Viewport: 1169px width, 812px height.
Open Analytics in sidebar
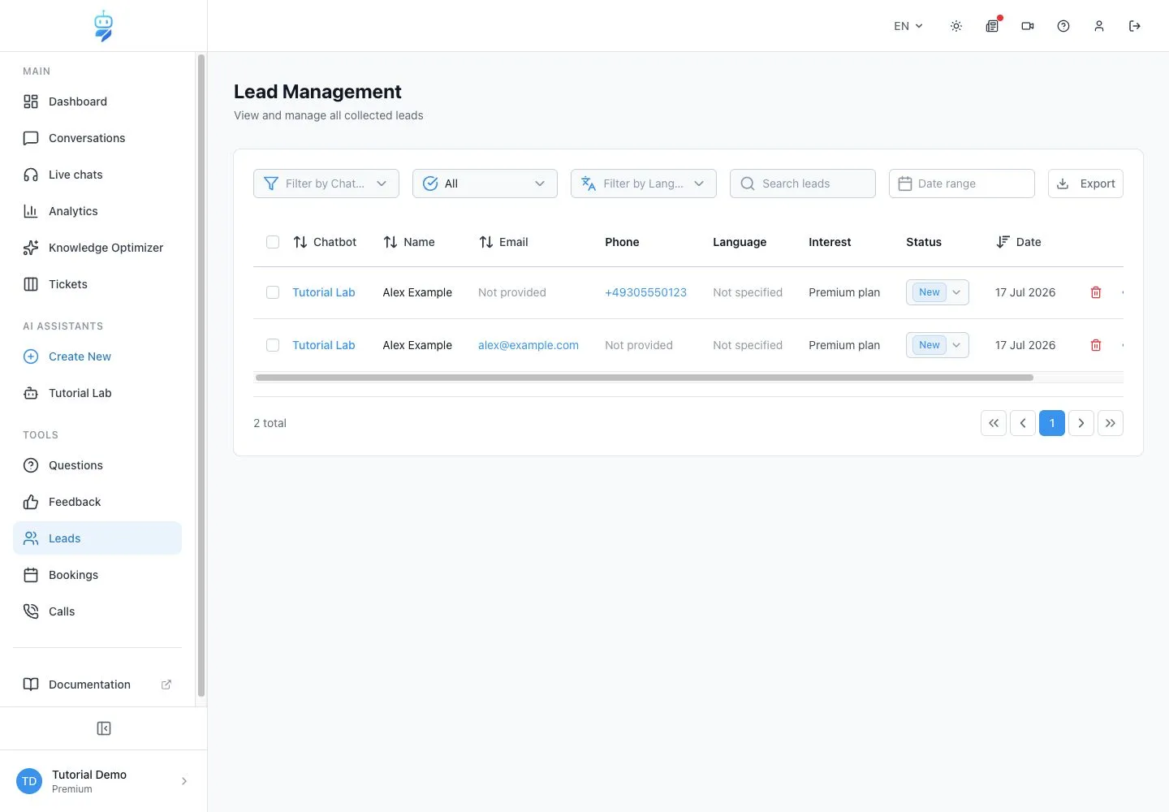click(97, 211)
